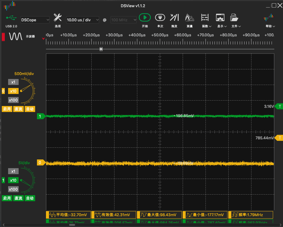Click the Single capture (单次) icon

pos(160,17)
